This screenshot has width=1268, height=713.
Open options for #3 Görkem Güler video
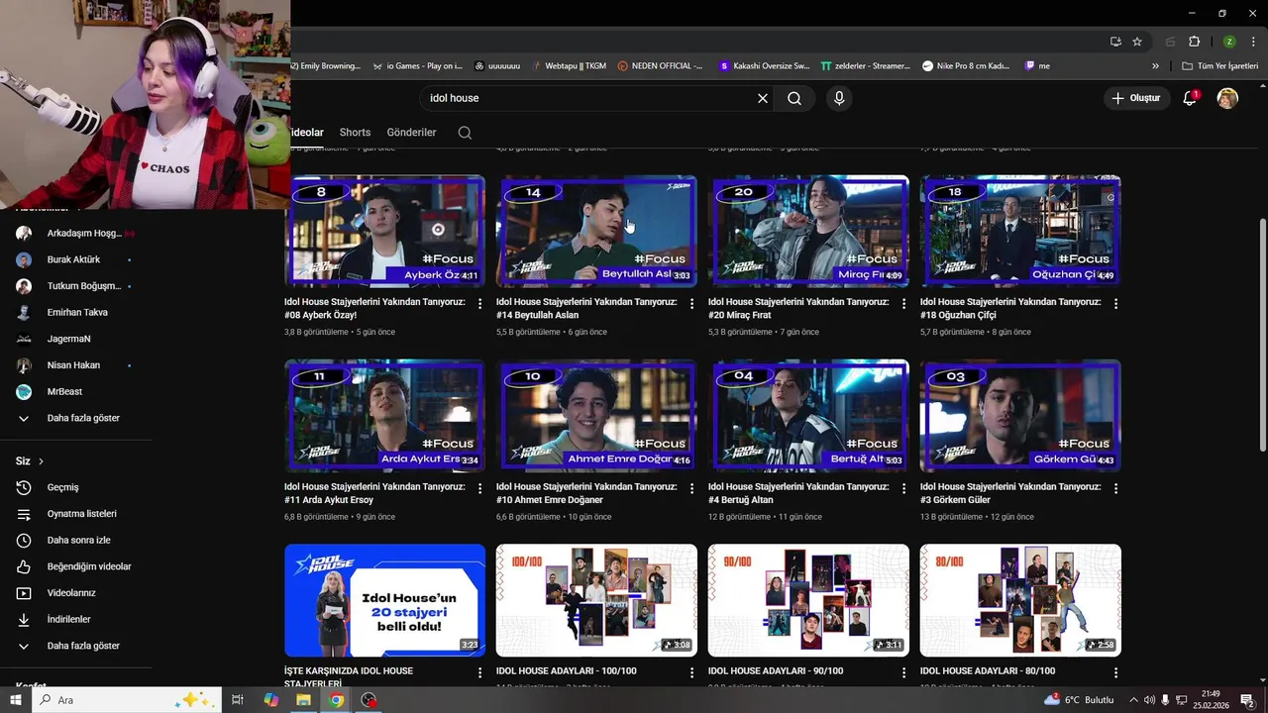point(1116,489)
